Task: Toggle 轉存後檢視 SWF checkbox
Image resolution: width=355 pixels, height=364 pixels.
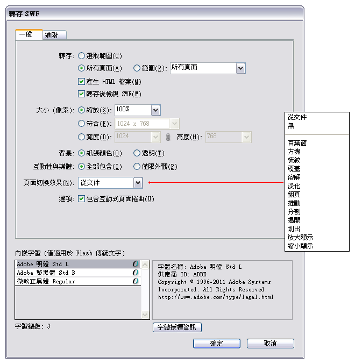Action: click(x=81, y=94)
